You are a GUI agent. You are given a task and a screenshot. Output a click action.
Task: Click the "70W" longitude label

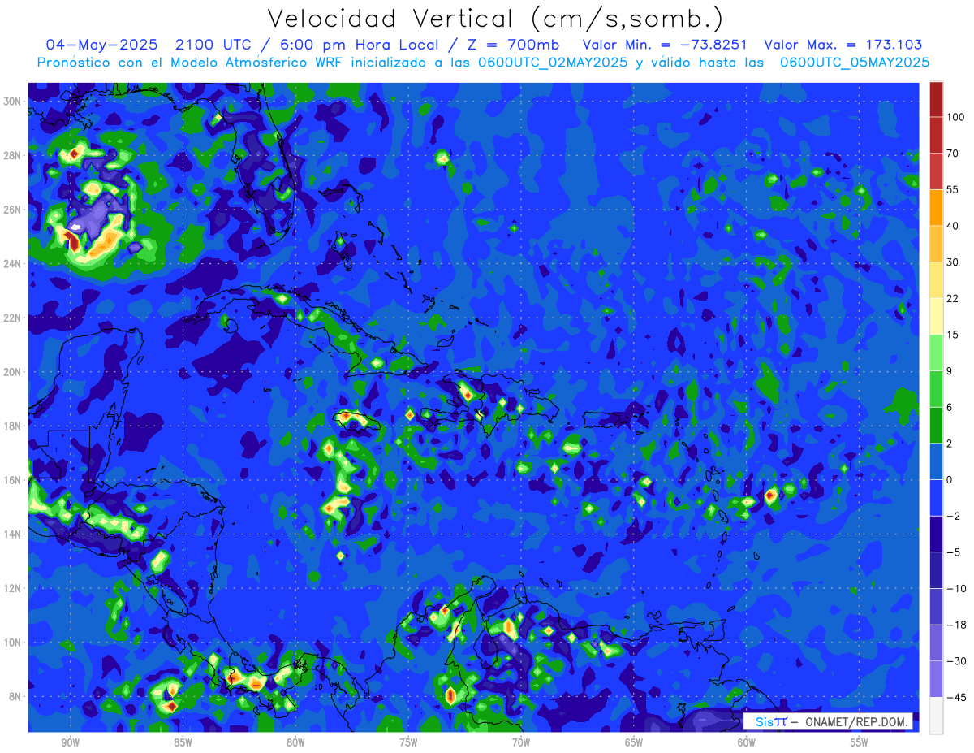(x=521, y=742)
